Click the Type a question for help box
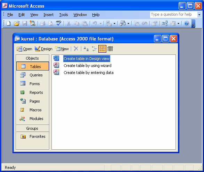The image size is (204, 172). 174,15
